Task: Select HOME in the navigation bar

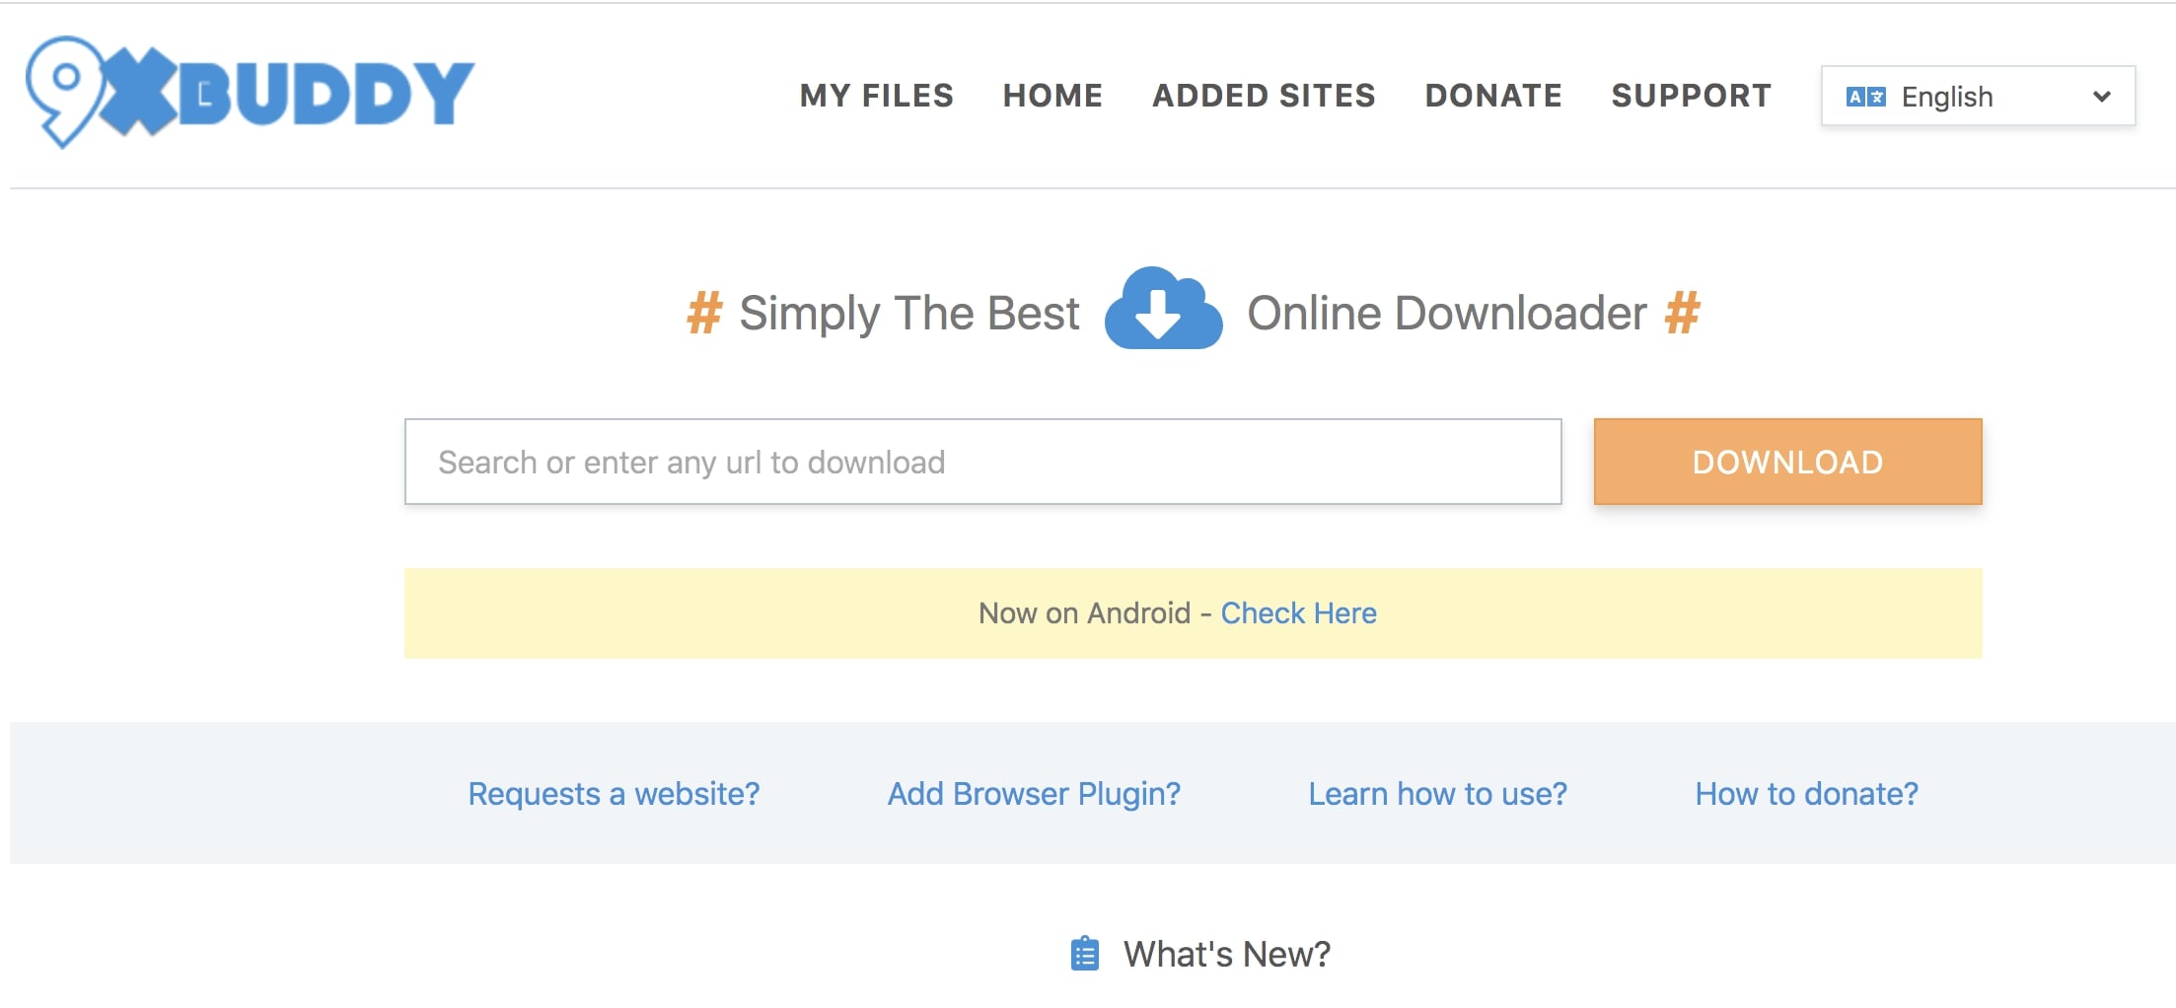Action: [x=1052, y=96]
